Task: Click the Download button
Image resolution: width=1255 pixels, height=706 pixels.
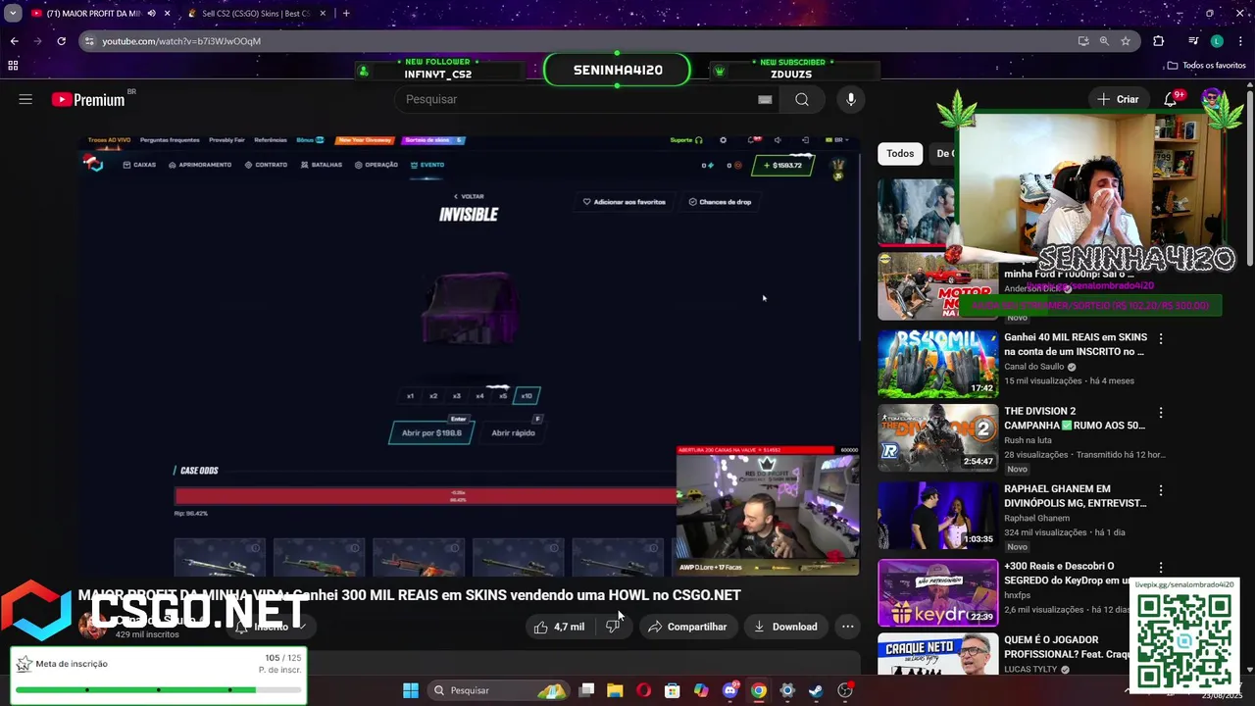Action: [785, 627]
